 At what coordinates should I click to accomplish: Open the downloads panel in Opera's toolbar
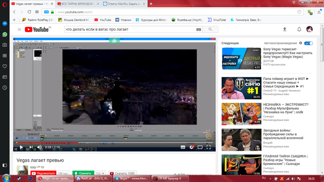pos(320,12)
